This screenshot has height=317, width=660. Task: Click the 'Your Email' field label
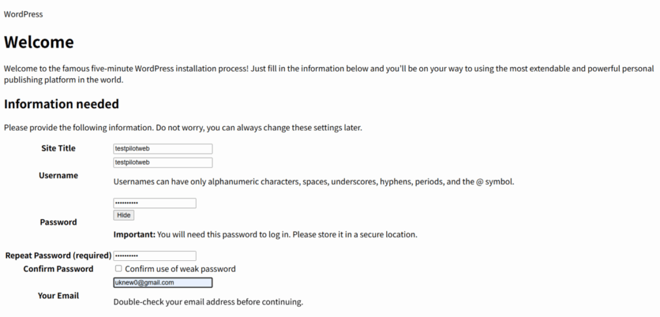(58, 295)
